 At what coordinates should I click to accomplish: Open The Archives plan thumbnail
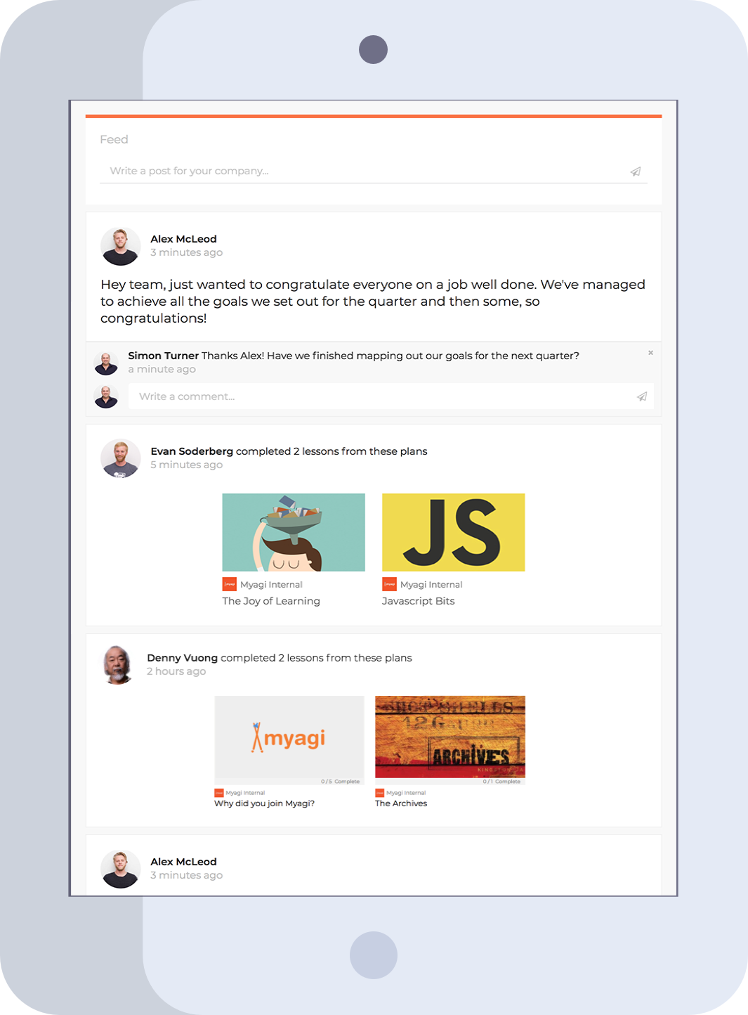click(x=450, y=740)
